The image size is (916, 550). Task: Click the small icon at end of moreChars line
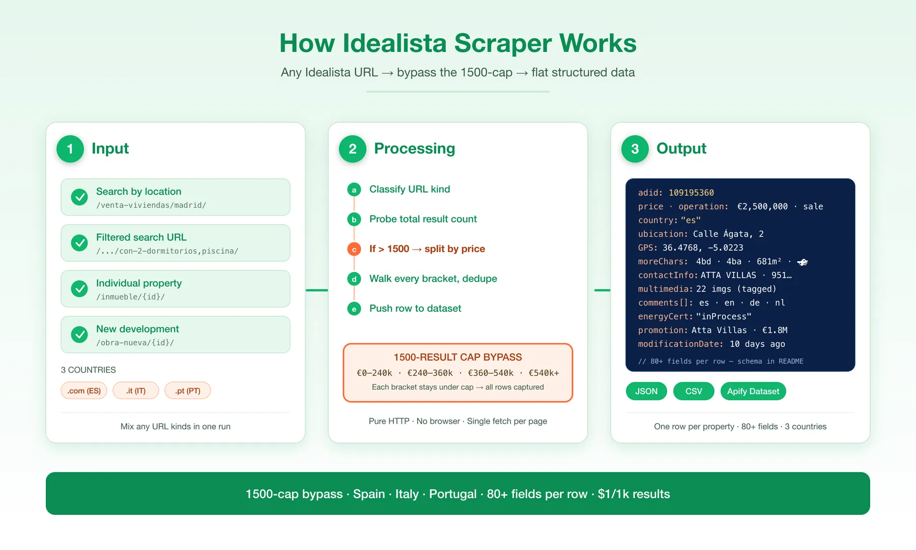[803, 262]
